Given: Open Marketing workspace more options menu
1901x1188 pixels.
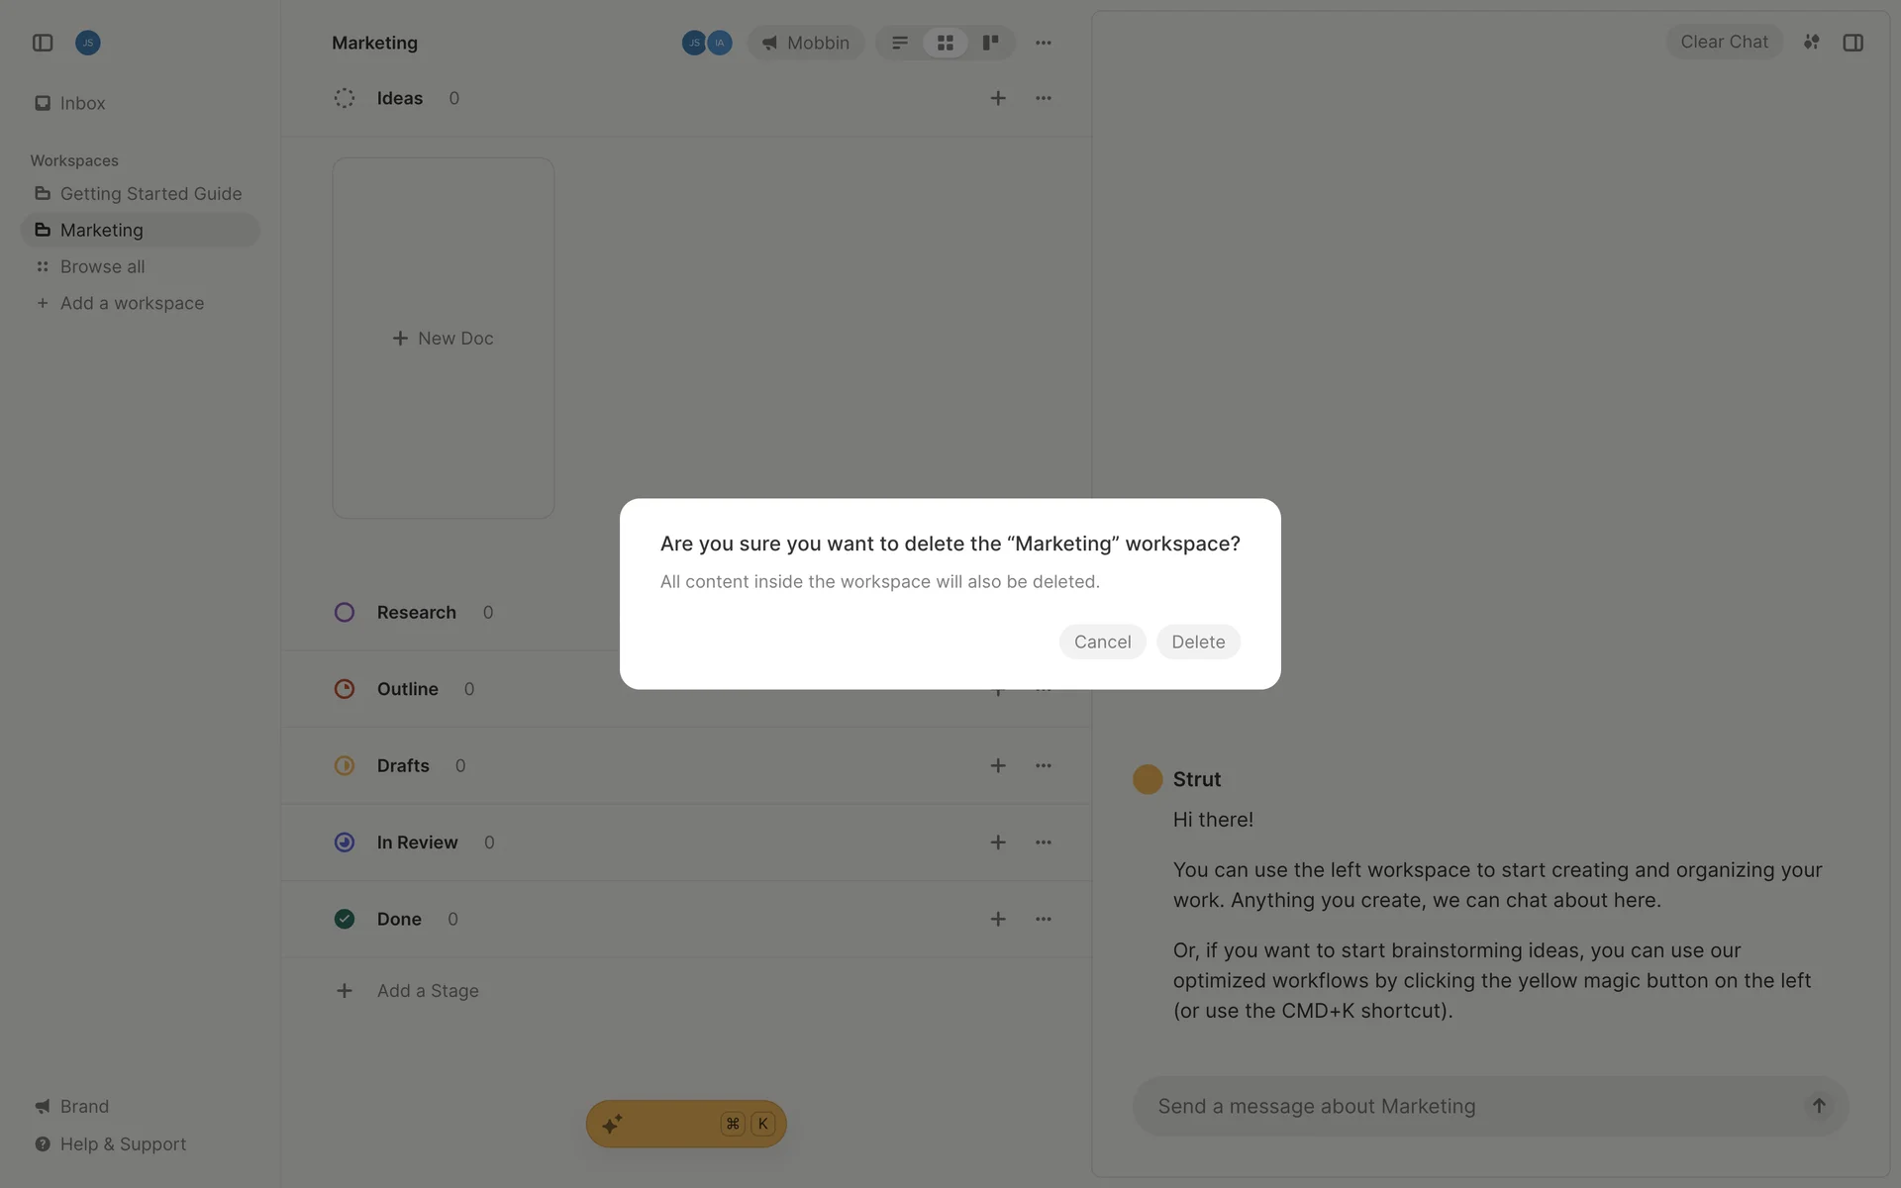Looking at the screenshot, I should click(1044, 43).
